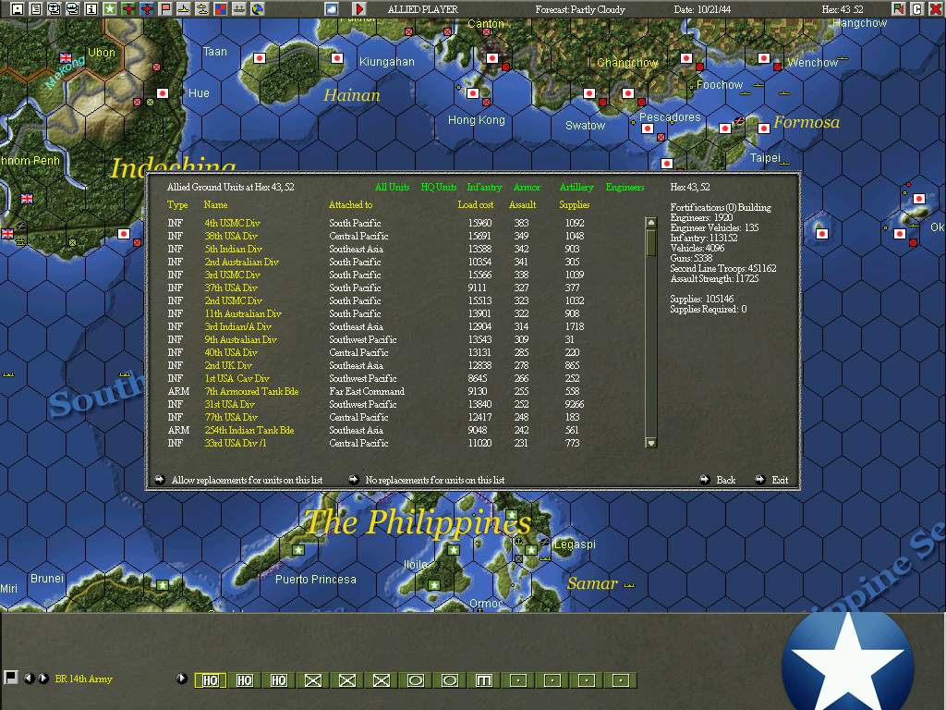The image size is (946, 710).
Task: Click the British flag marker near Ubon
Action: (x=66, y=58)
